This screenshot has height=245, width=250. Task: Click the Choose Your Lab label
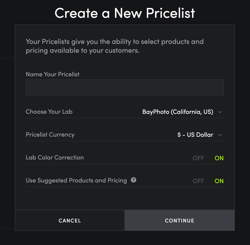click(49, 112)
